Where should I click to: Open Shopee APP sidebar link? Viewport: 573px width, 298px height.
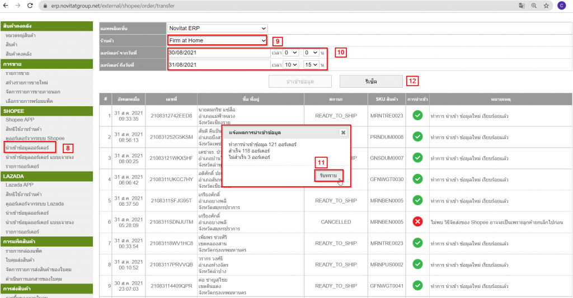(19, 120)
